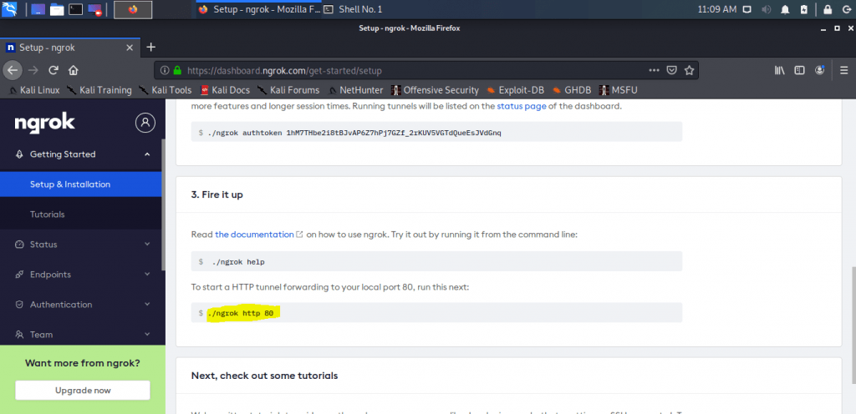Image resolution: width=856 pixels, height=414 pixels.
Task: Click the Upgrade now button
Action: (82, 390)
